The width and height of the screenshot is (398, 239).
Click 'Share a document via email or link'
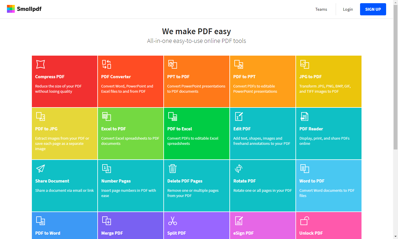pyautogui.click(x=64, y=191)
